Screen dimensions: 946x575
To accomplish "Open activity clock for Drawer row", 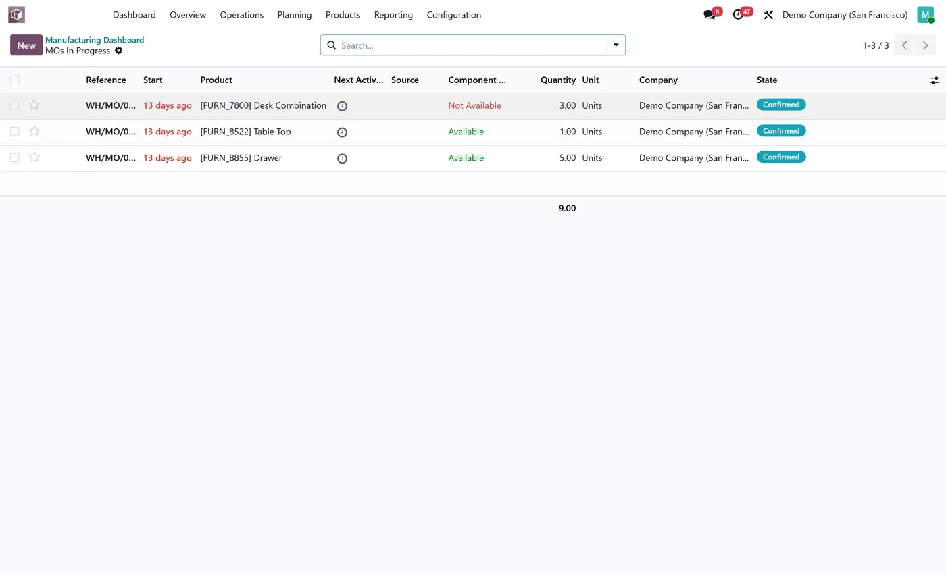I will [342, 159].
